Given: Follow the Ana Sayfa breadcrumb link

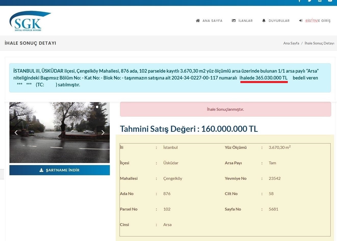Looking at the screenshot, I should pos(291,43).
